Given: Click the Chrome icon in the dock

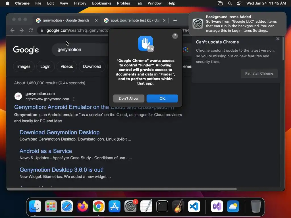Looking at the screenshot, I should coord(99,206).
